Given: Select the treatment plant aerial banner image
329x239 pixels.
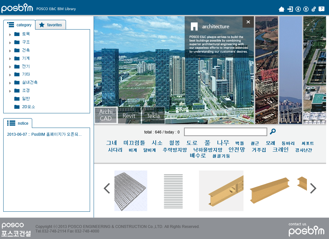Looking at the screenshot, I should click(x=314, y=70).
